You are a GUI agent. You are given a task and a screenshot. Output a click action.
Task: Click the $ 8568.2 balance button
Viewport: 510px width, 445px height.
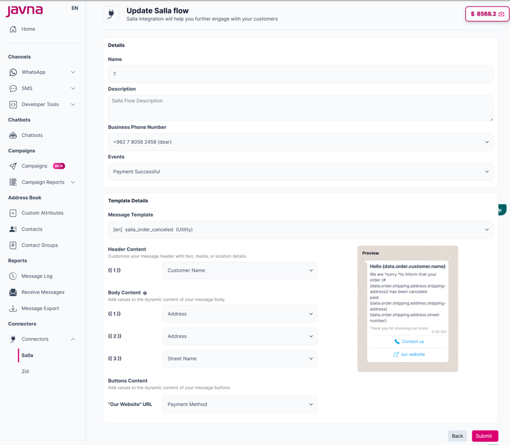click(x=487, y=14)
